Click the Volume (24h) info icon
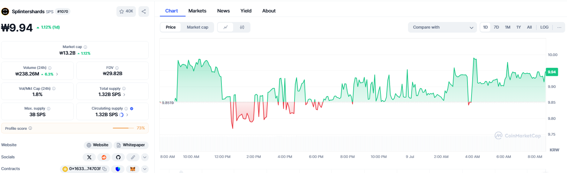Viewport: 567px width, 173px height. coord(50,68)
